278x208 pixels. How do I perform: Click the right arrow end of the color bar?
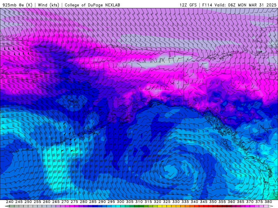click(271, 206)
